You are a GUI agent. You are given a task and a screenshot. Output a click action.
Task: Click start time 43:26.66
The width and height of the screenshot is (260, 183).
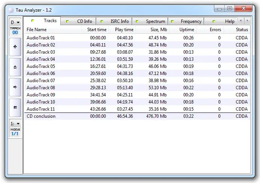click(98, 109)
